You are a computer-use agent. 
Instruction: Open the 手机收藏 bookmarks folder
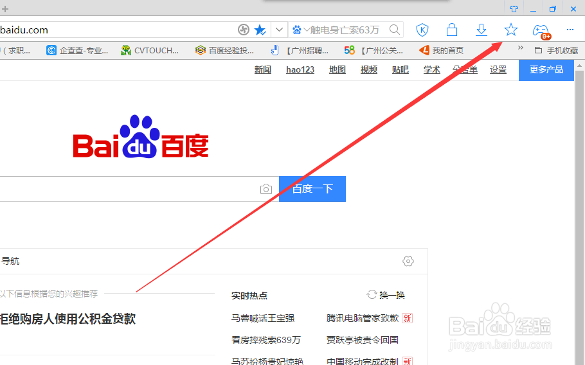[556, 50]
